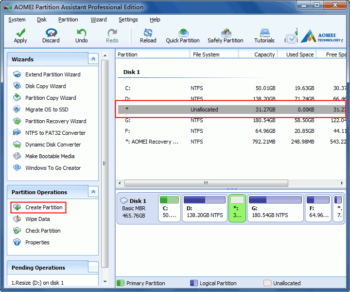Click left arrow of horizontal scrollbar

click(x=120, y=183)
